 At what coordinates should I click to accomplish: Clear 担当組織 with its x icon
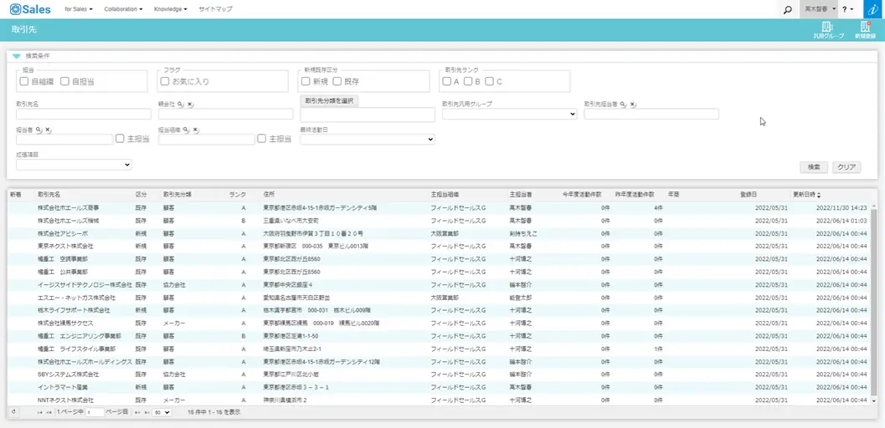[196, 130]
